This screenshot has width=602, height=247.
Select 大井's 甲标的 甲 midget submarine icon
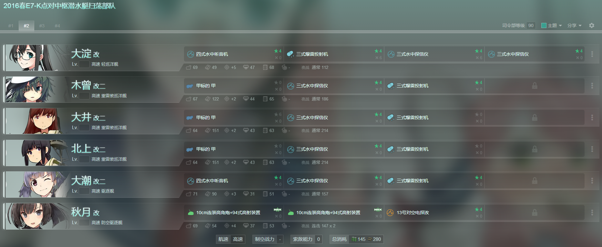pyautogui.click(x=190, y=118)
